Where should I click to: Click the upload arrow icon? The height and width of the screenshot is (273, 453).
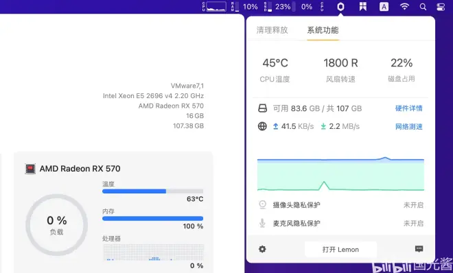[x=276, y=126]
